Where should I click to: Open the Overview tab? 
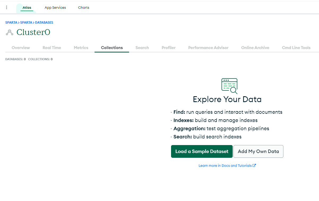click(x=21, y=48)
